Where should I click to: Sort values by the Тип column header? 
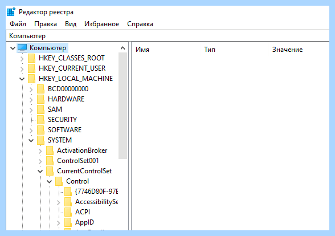[x=210, y=50]
